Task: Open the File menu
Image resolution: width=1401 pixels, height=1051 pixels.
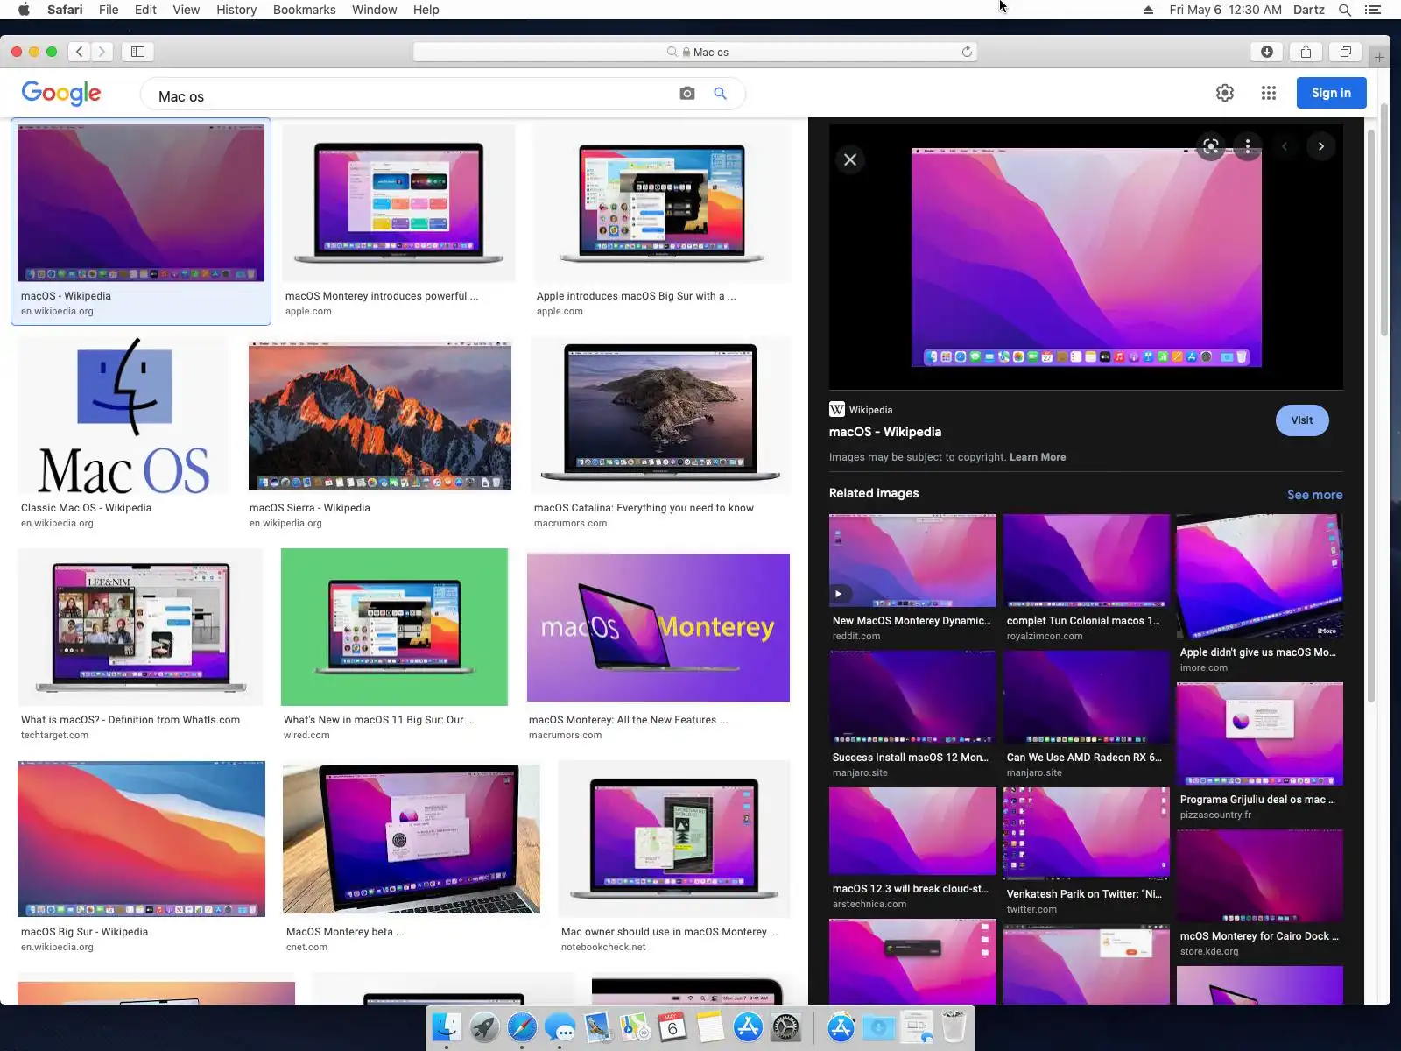Action: [109, 10]
